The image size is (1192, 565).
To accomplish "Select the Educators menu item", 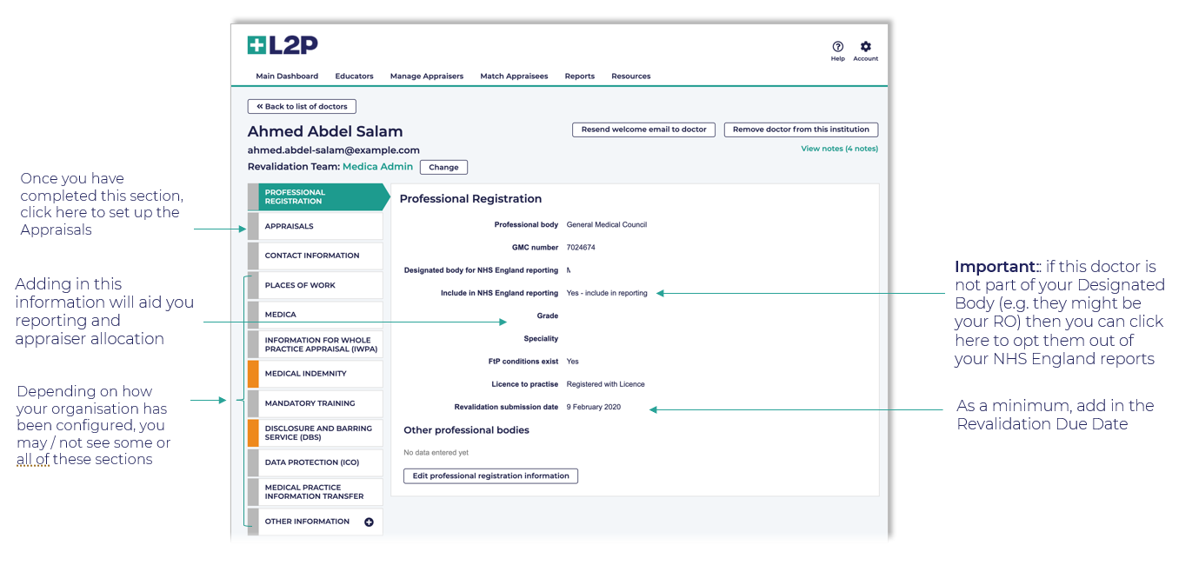I will [x=354, y=76].
